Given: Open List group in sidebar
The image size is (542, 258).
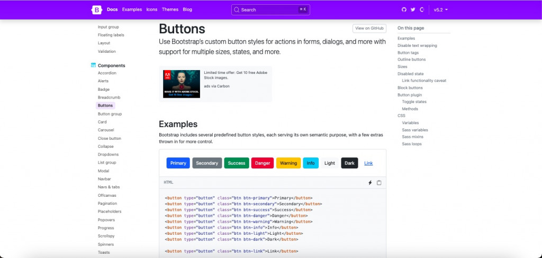Looking at the screenshot, I should [x=107, y=163].
